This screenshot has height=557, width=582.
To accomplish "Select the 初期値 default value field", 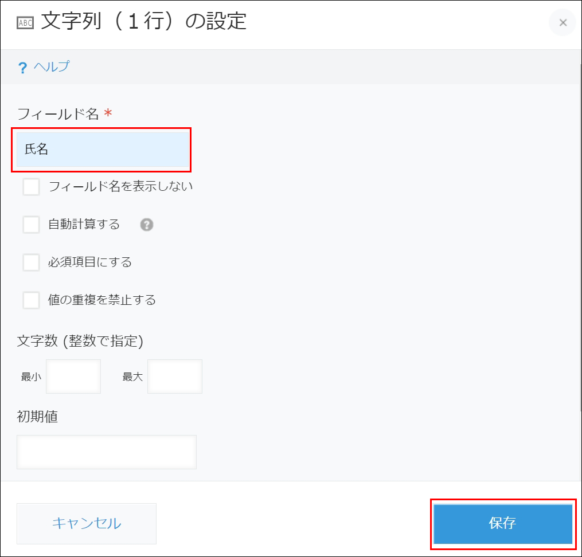I will 106,452.
